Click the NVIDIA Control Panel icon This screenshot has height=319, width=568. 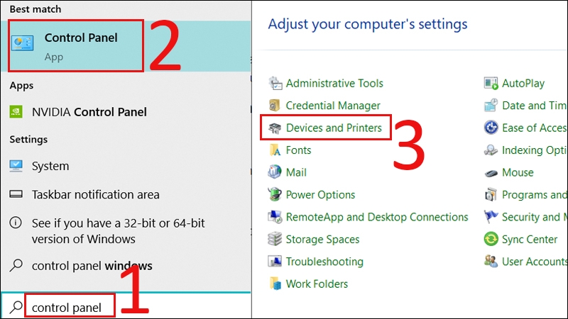coord(16,111)
